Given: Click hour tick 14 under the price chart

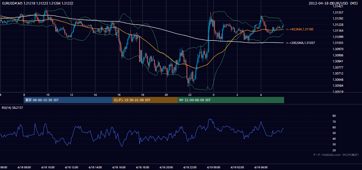Looking at the screenshot, I should click(95, 95).
